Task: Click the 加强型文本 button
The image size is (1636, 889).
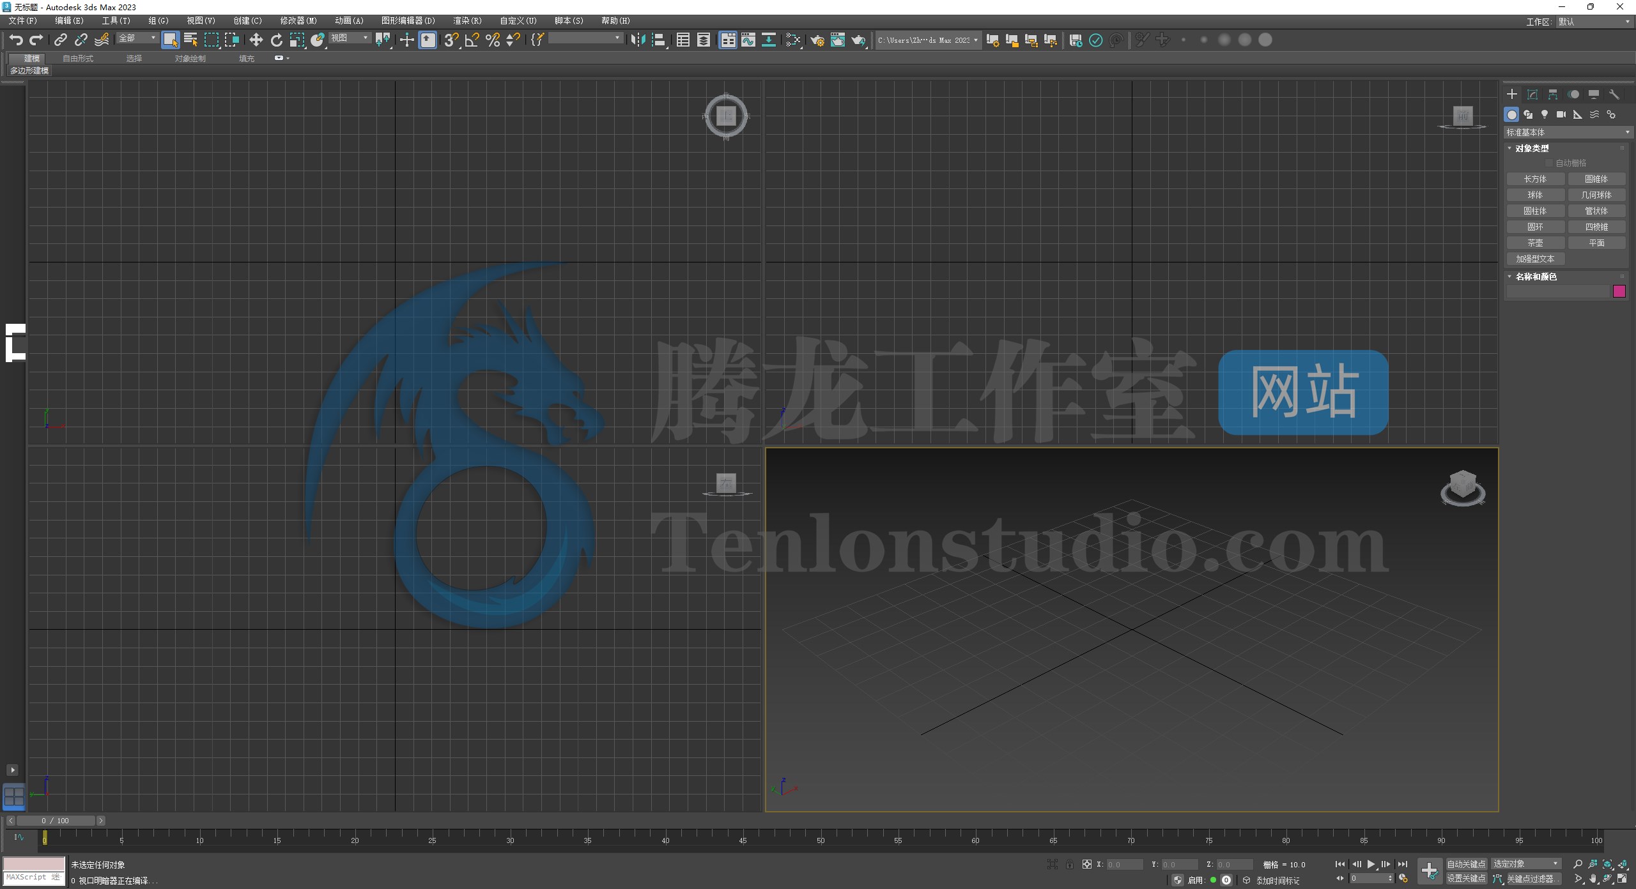Action: 1535,259
